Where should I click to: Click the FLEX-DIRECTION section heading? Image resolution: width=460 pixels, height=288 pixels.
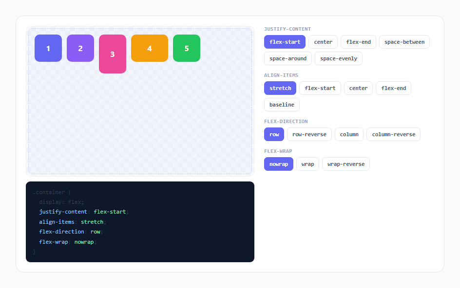point(286,121)
